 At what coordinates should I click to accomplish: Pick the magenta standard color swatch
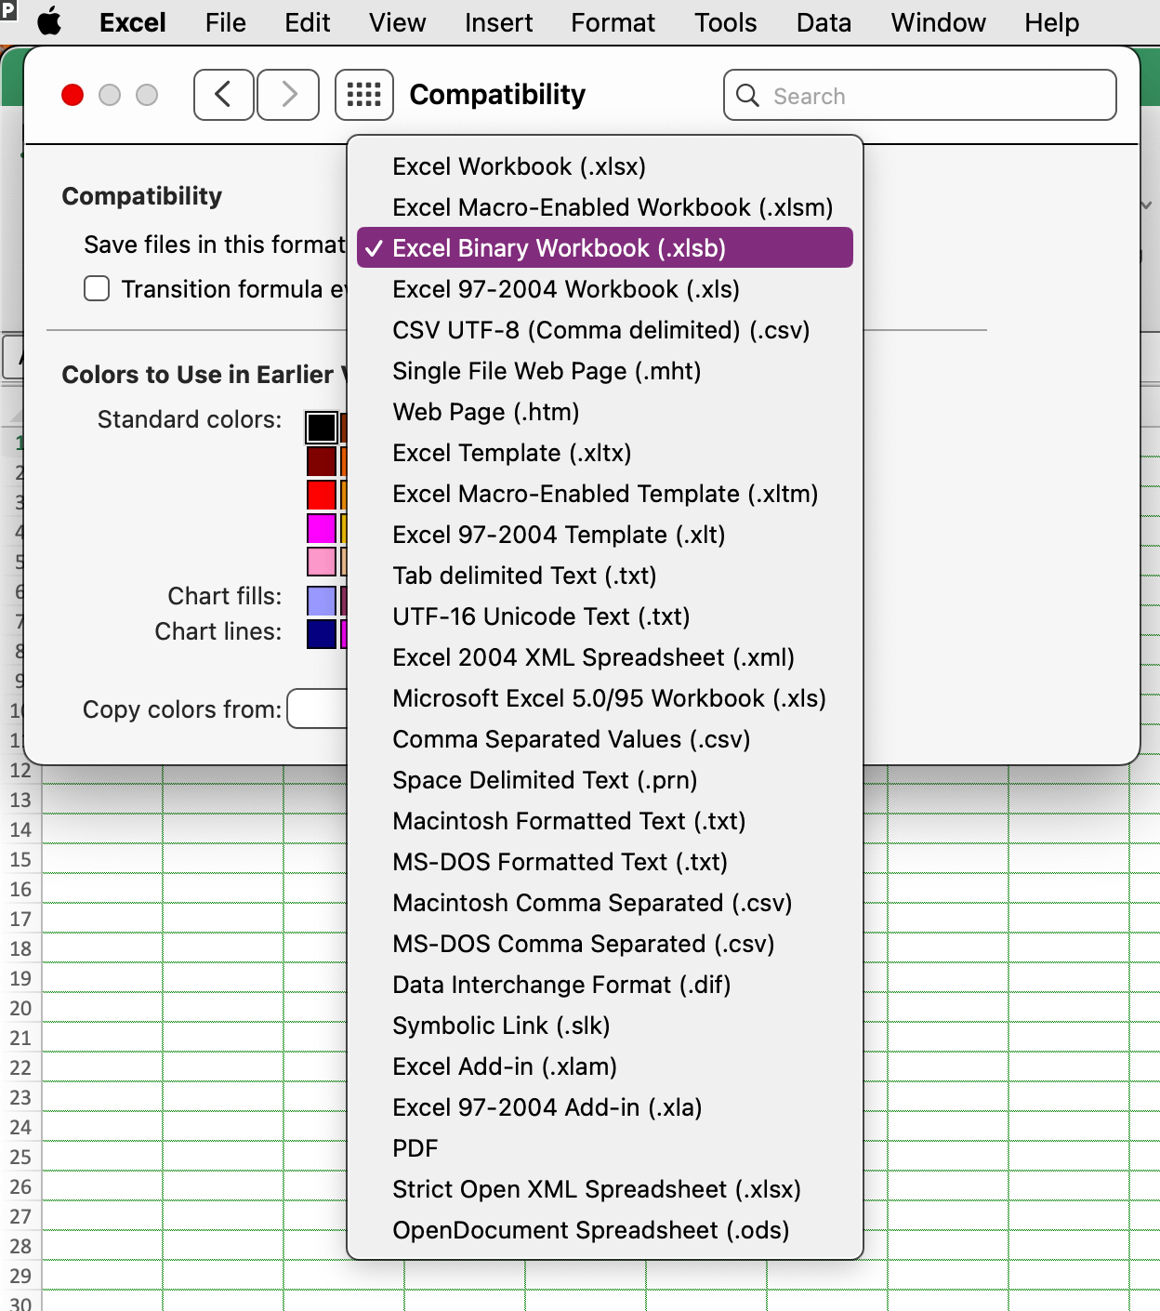pos(322,528)
